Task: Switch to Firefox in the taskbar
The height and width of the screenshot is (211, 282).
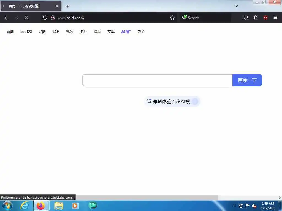Action: pyautogui.click(x=41, y=206)
